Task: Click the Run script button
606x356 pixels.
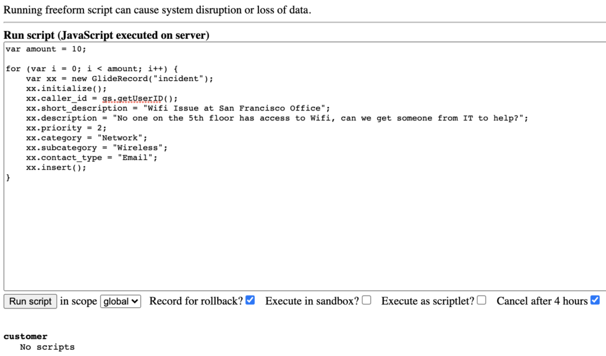Action: 30,301
